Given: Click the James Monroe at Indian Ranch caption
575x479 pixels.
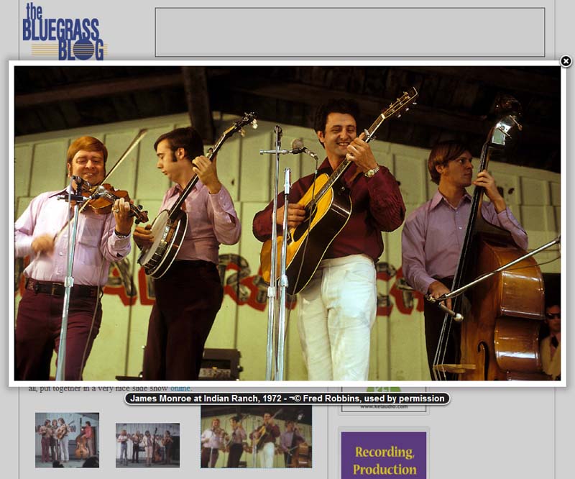Looking at the screenshot, I should tap(287, 398).
